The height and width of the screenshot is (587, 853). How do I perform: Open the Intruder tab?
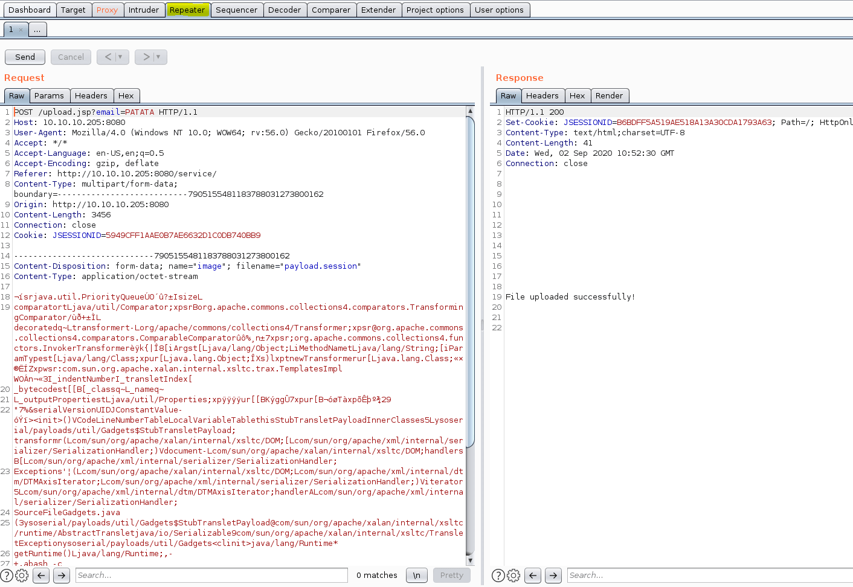click(x=144, y=10)
